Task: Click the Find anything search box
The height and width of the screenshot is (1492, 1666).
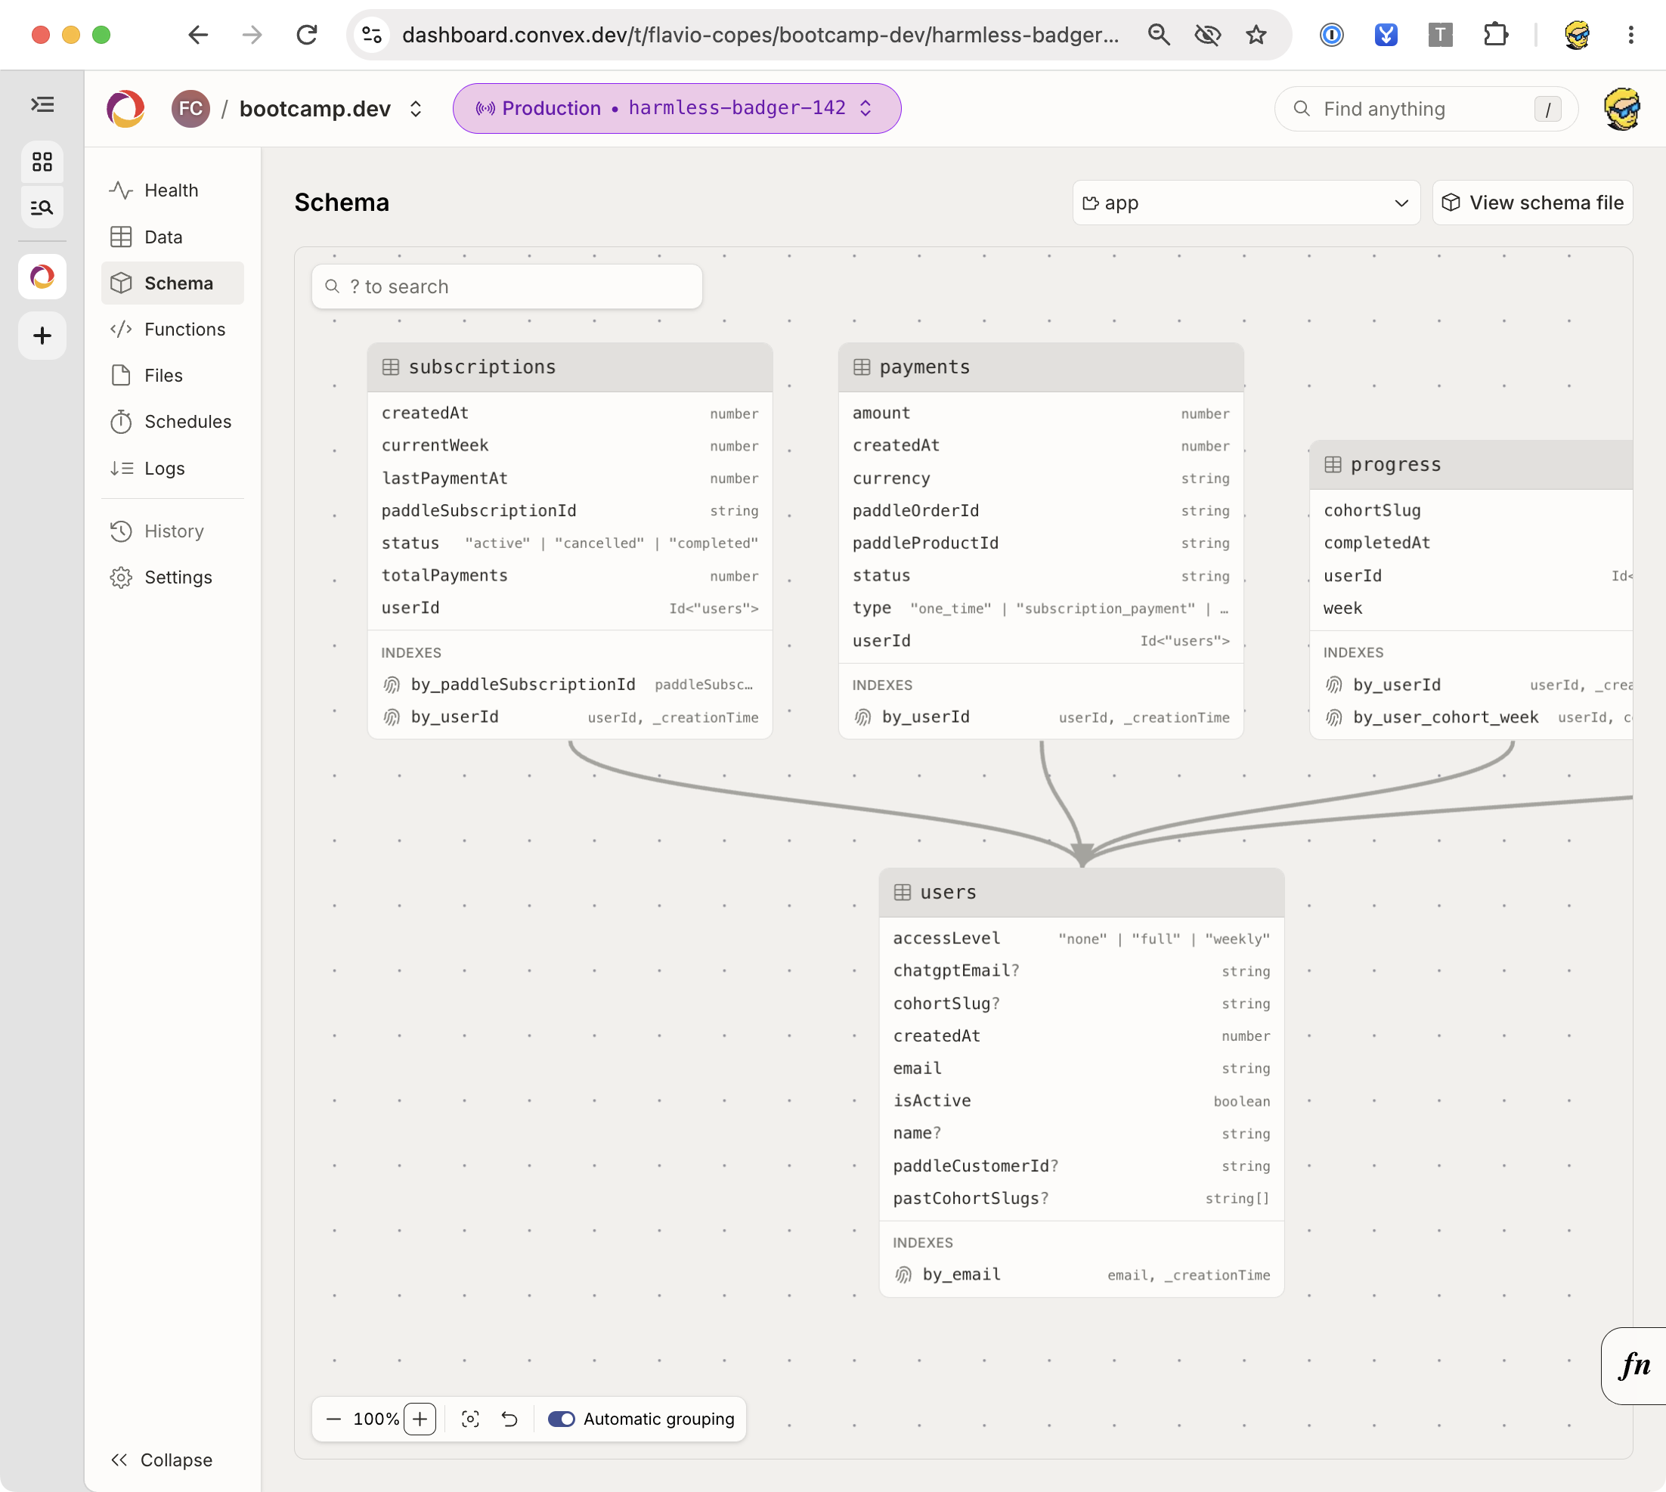Action: (1426, 109)
